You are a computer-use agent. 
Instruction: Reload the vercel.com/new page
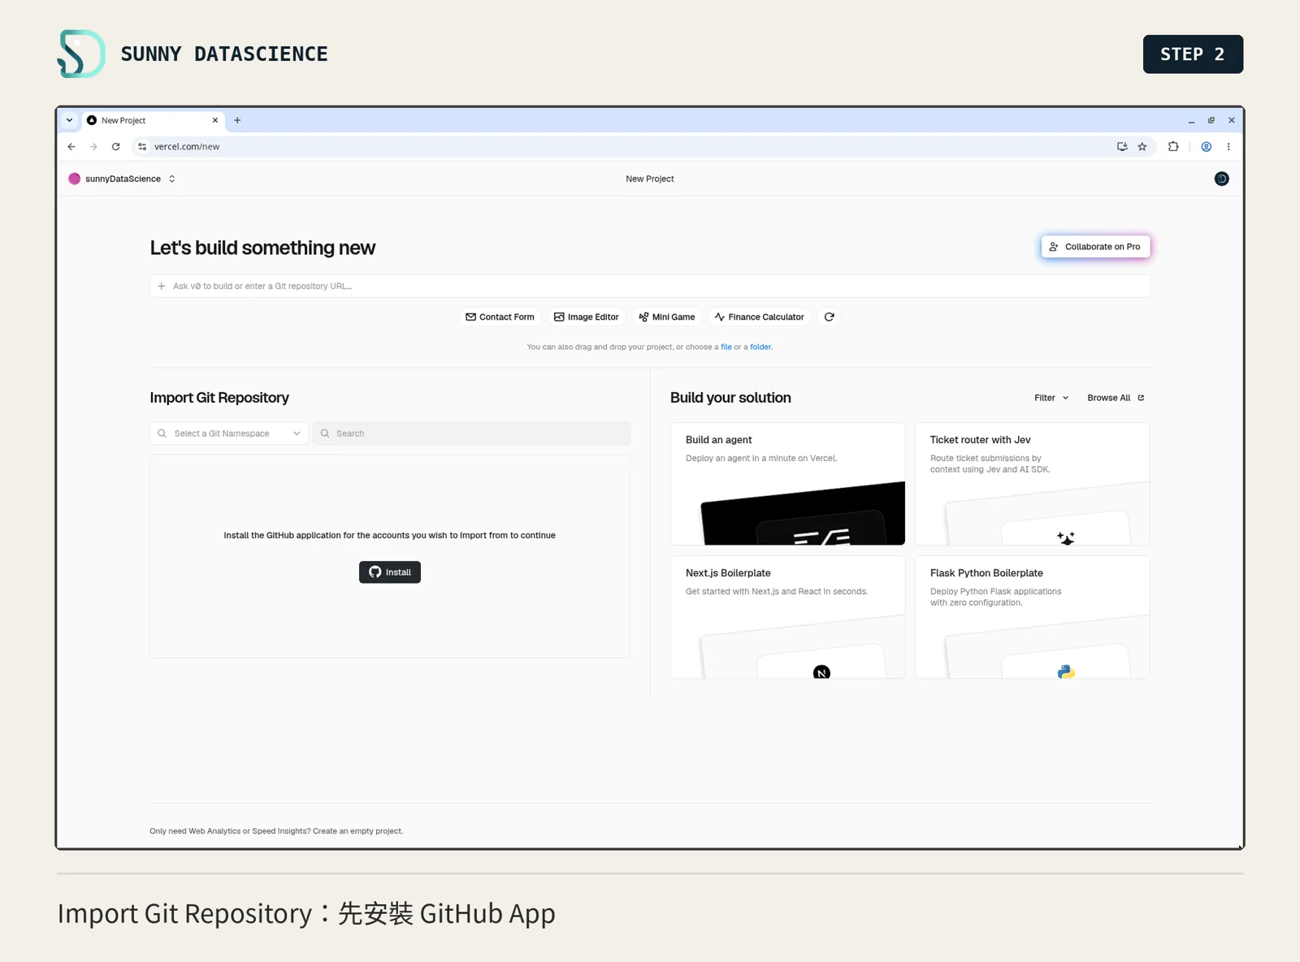pos(116,147)
